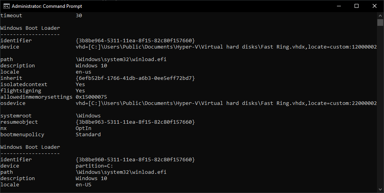Screen dimensions: 384x193
Task: Click the resumeobject GUID value
Action: (x=135, y=122)
